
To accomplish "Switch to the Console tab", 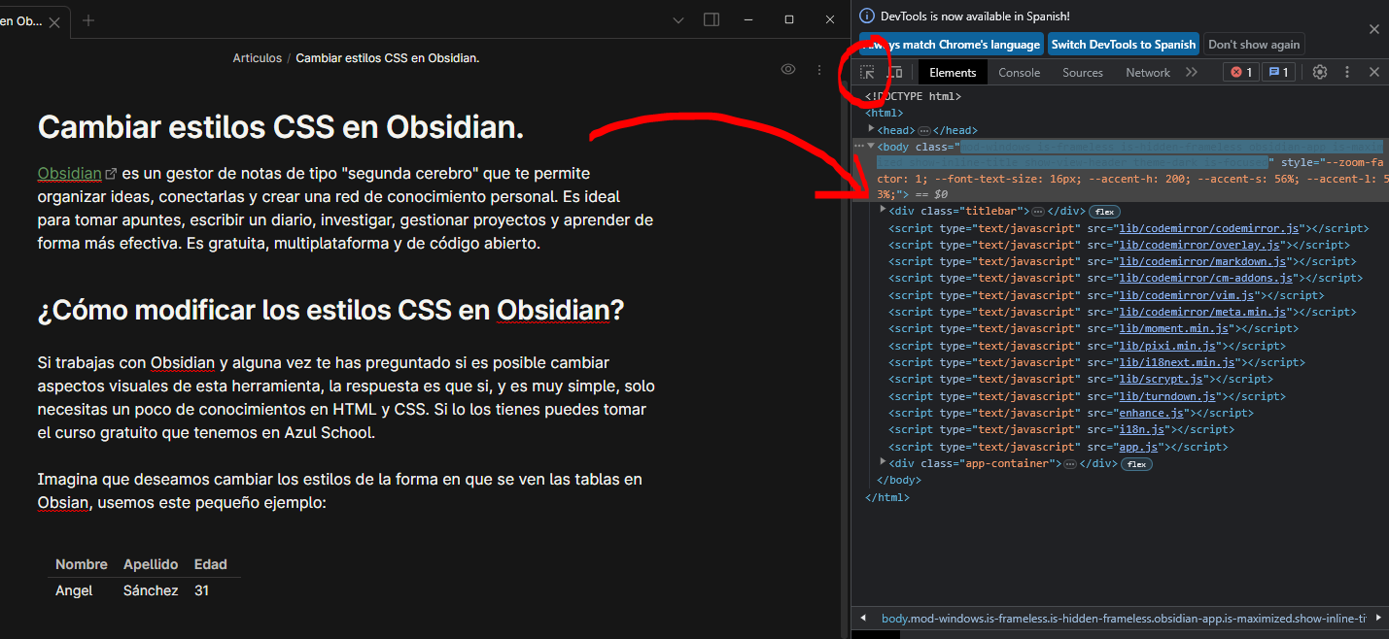I will 1017,71.
